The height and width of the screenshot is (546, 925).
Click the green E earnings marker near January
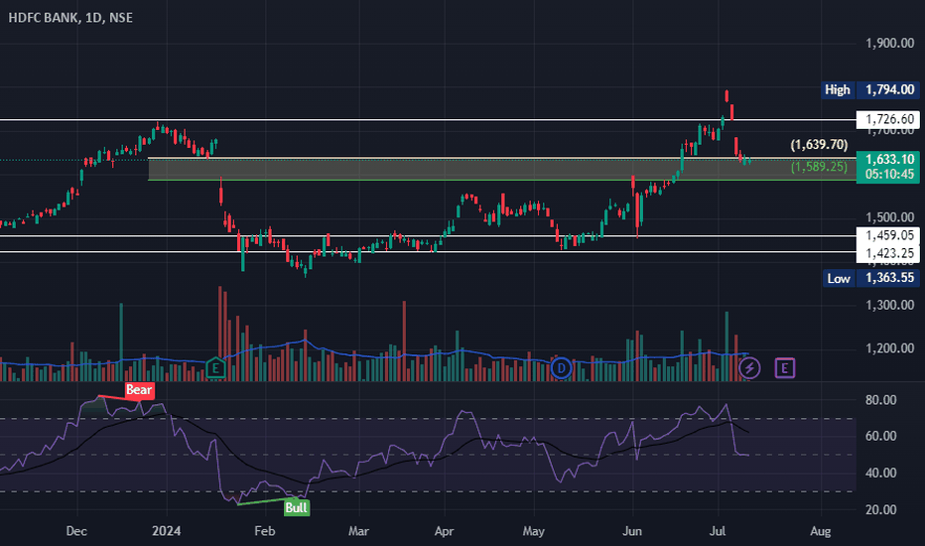pos(216,368)
